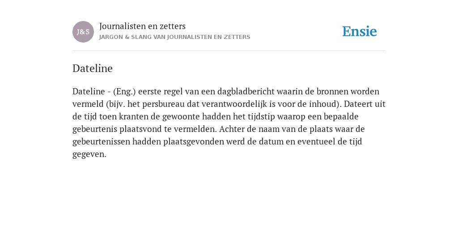Click the round J&S avatar icon
The image size is (458, 229).
[x=83, y=32]
